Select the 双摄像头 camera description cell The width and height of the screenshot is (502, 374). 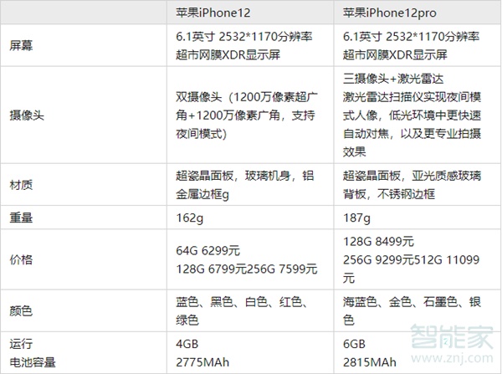[250, 115]
